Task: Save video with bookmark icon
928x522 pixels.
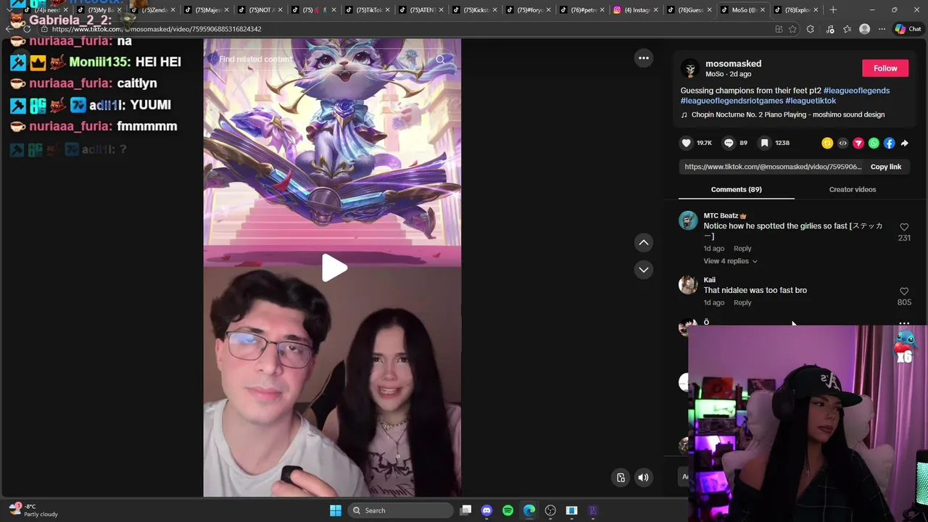Action: [x=764, y=143]
